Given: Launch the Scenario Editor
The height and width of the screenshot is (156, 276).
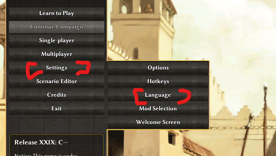Looking at the screenshot, I should 57,81.
